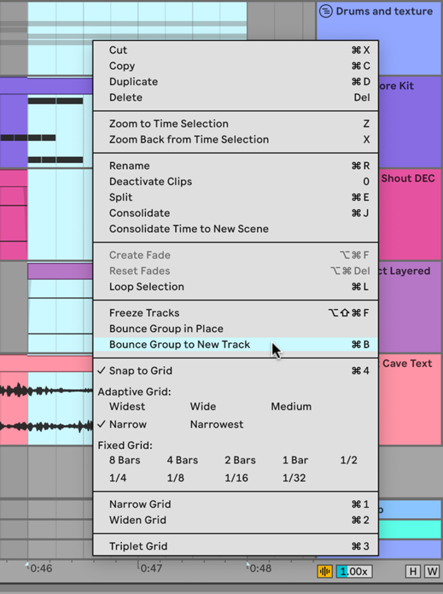Choose Consolidate Time to New Scene

pyautogui.click(x=189, y=229)
